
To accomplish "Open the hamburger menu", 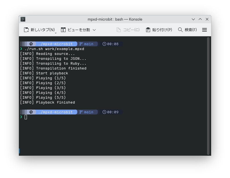I will click(205, 30).
